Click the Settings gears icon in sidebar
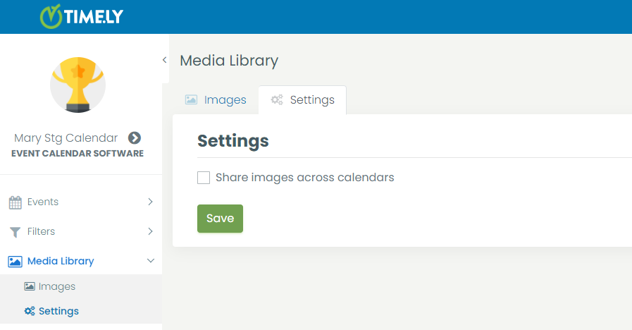The image size is (632, 330). pyautogui.click(x=30, y=311)
